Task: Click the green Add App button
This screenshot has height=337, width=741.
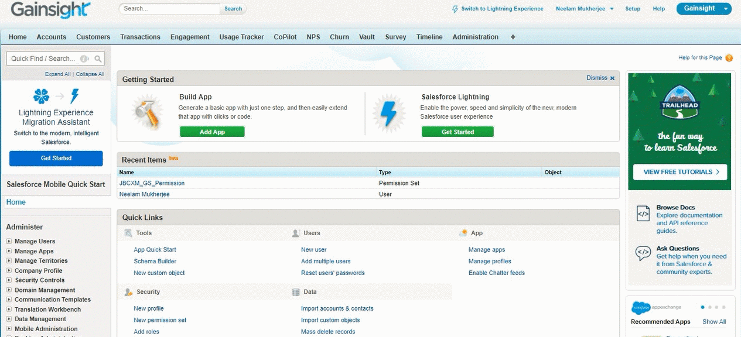Action: [x=212, y=132]
